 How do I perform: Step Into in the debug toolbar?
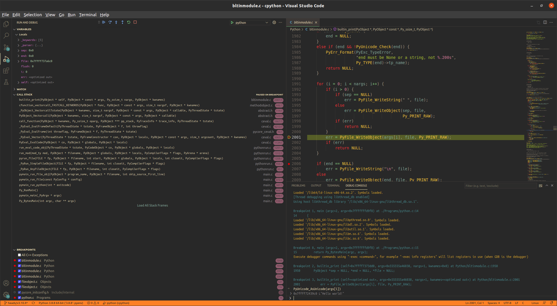click(x=116, y=22)
